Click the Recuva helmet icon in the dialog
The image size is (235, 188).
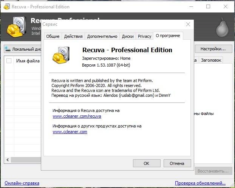61,55
